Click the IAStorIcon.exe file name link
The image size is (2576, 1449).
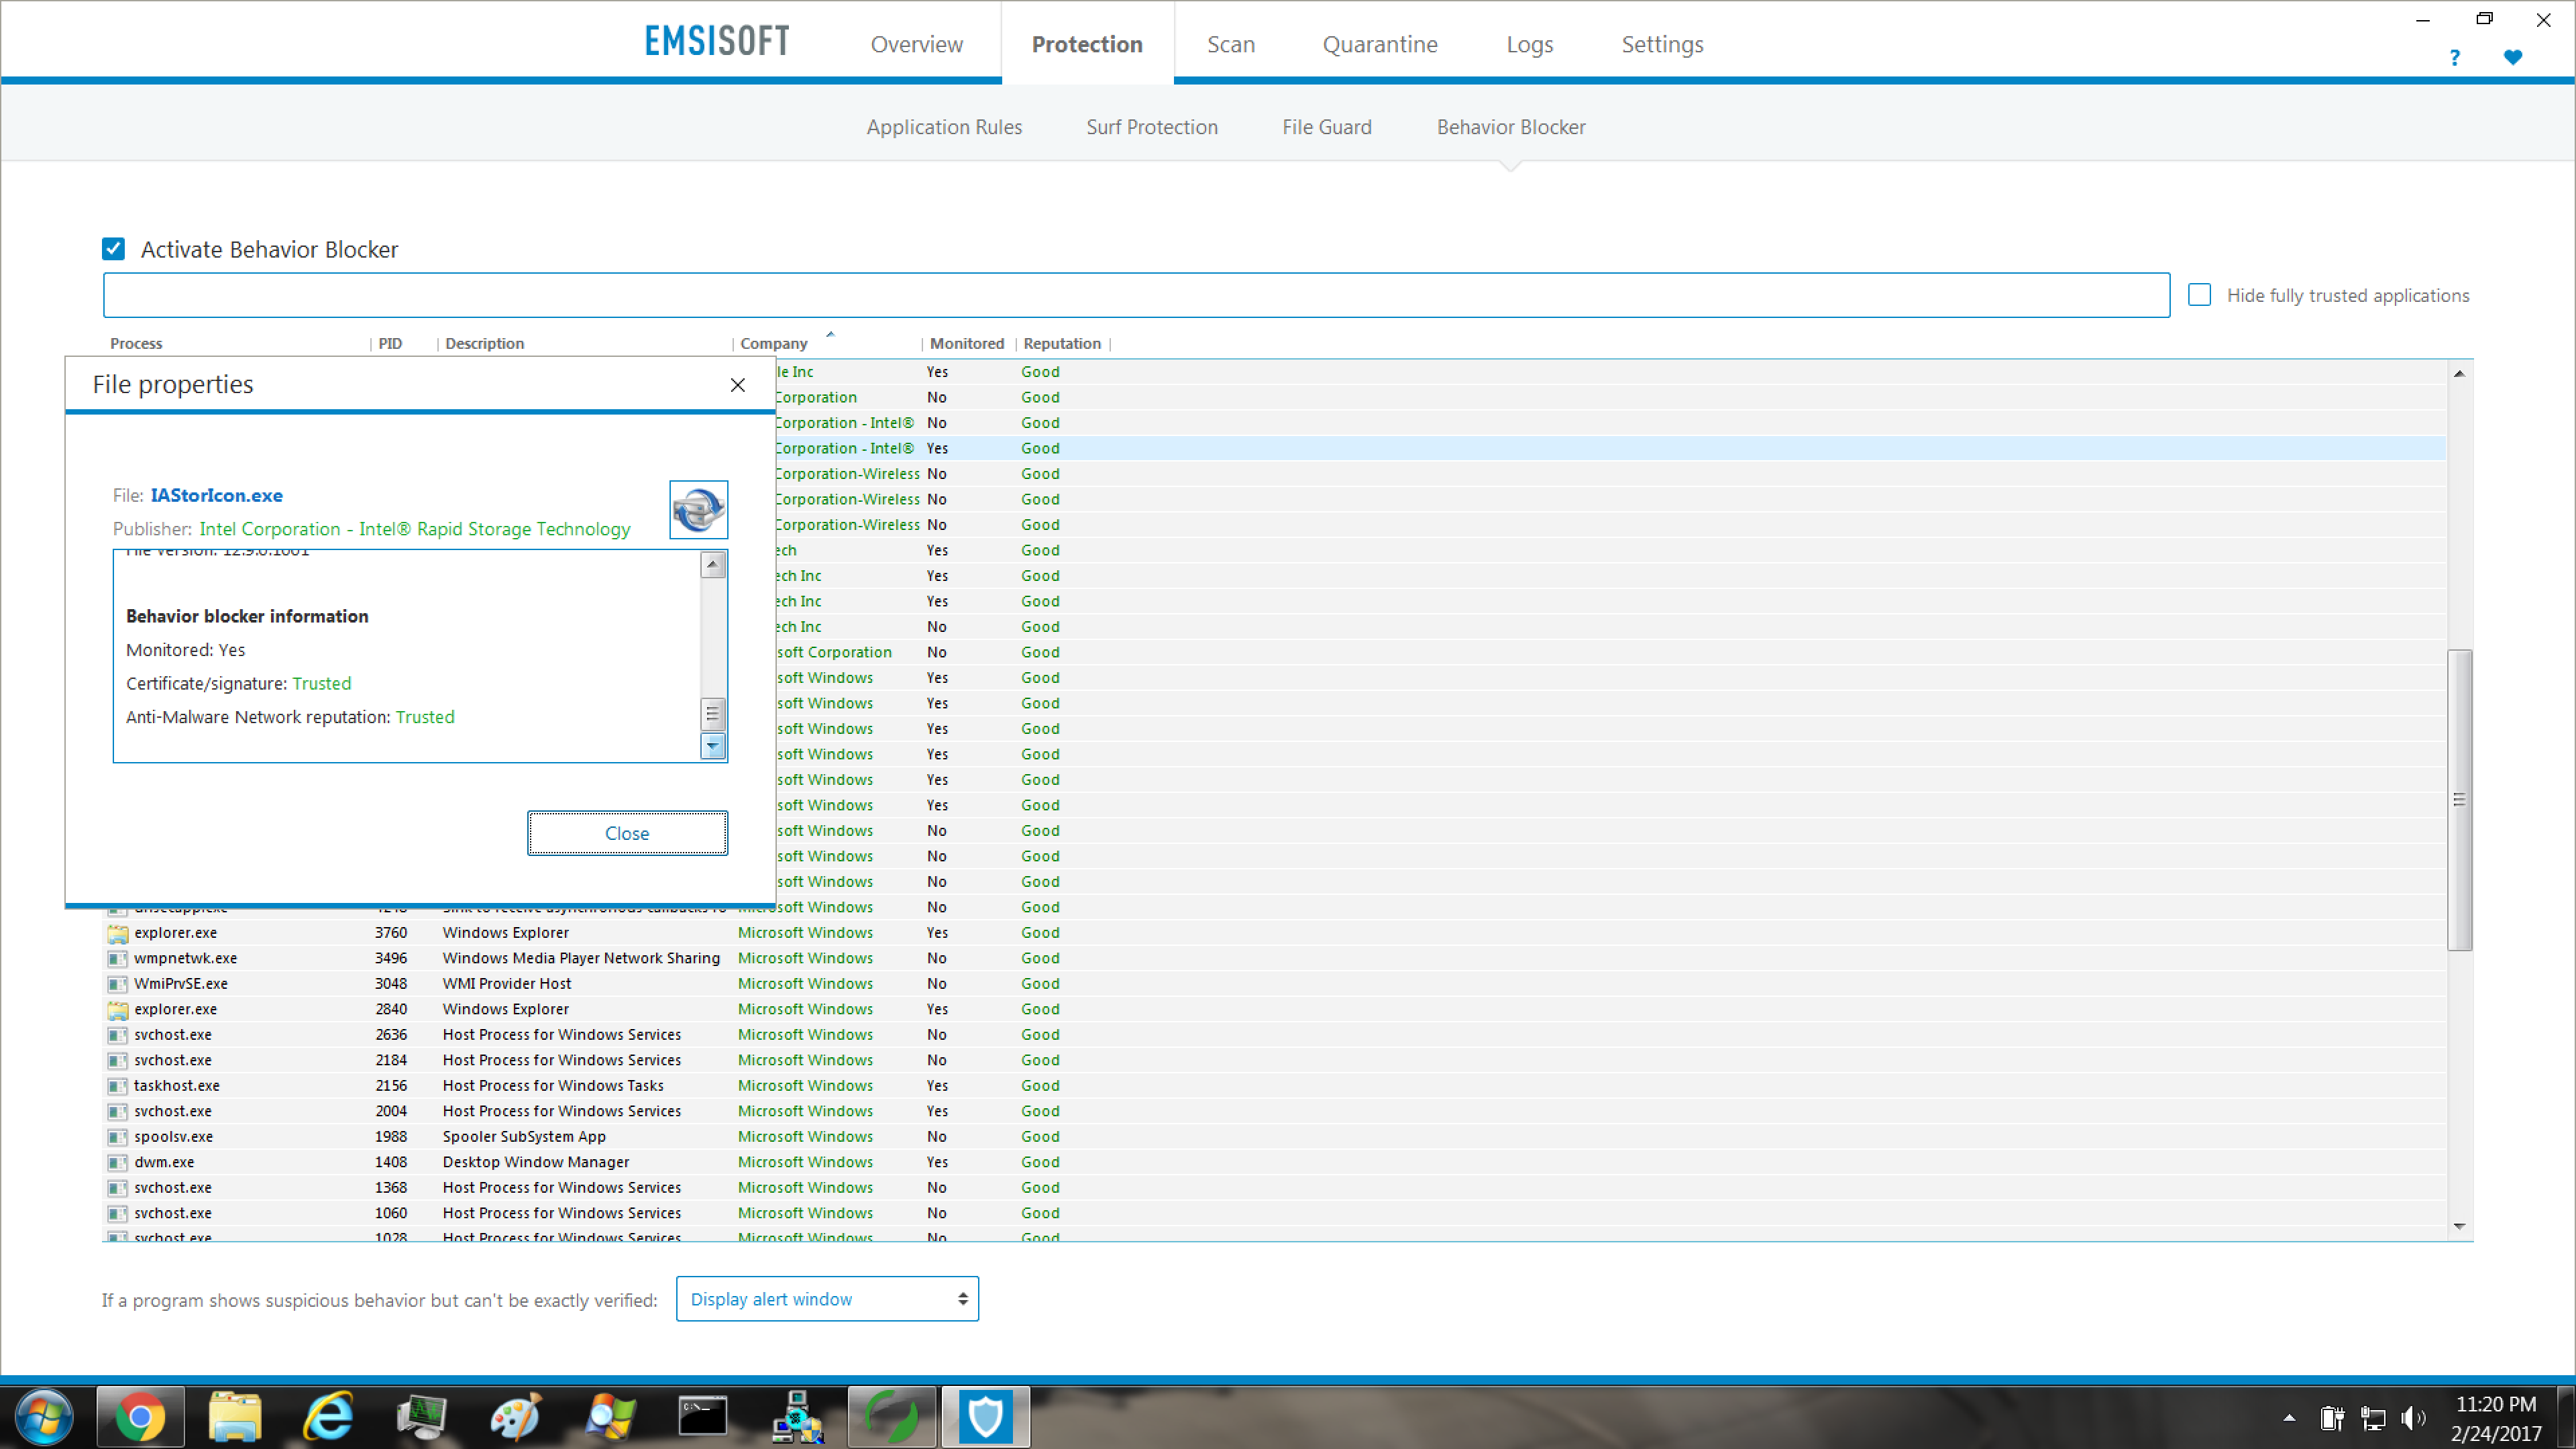216,495
